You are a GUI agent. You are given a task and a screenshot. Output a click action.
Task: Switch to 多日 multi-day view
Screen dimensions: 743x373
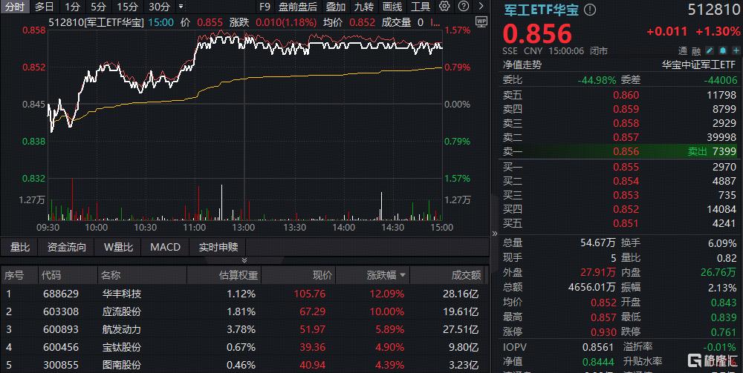click(44, 7)
